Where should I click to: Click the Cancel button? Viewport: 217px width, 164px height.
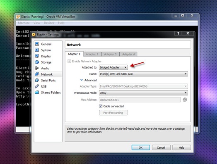[161, 147]
